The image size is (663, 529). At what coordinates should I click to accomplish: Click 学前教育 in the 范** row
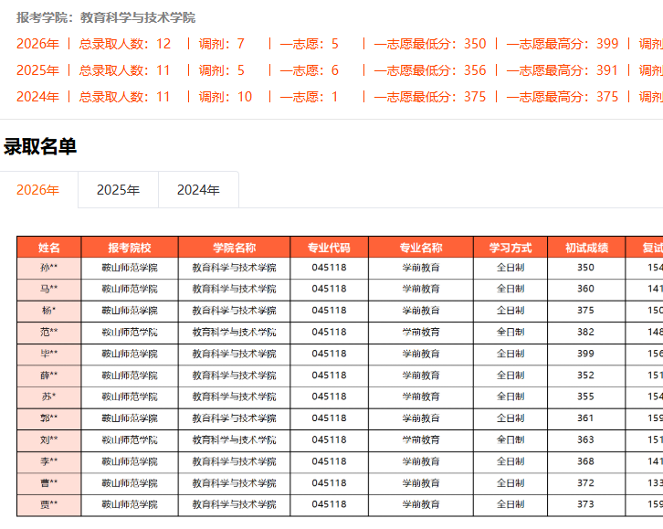pyautogui.click(x=421, y=333)
